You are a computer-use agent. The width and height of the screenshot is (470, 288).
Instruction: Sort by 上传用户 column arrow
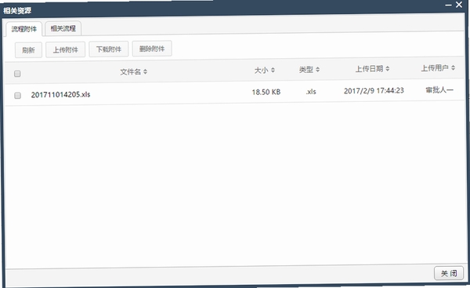coord(453,67)
